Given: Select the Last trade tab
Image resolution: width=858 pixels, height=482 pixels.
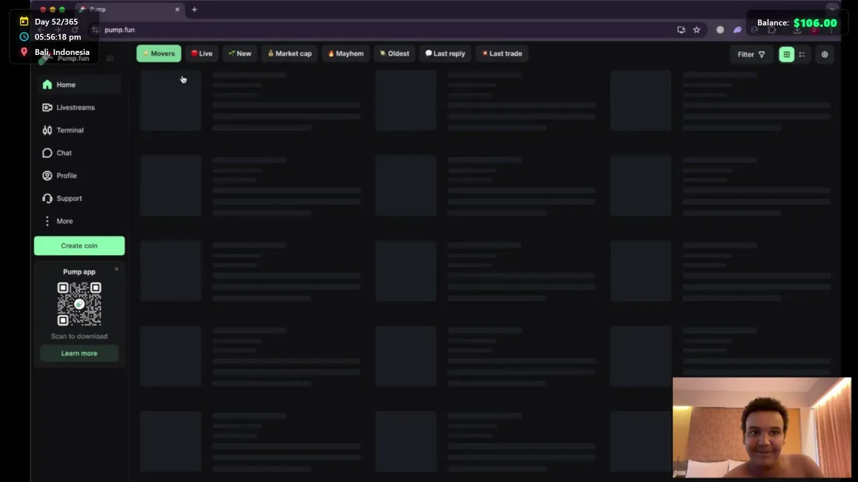Looking at the screenshot, I should tap(502, 54).
